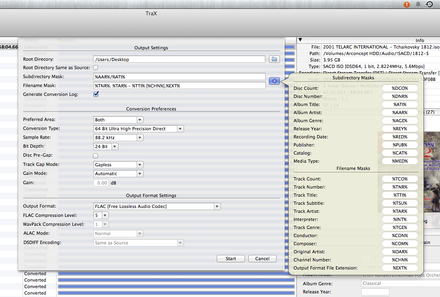Toggle the Disc Pre-Gap checkbox
The height and width of the screenshot is (297, 440).
click(96, 155)
